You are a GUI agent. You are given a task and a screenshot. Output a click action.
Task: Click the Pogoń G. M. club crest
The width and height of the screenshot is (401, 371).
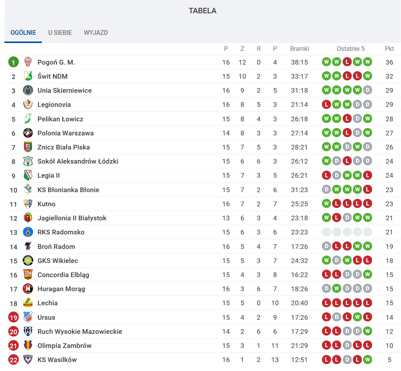click(28, 62)
